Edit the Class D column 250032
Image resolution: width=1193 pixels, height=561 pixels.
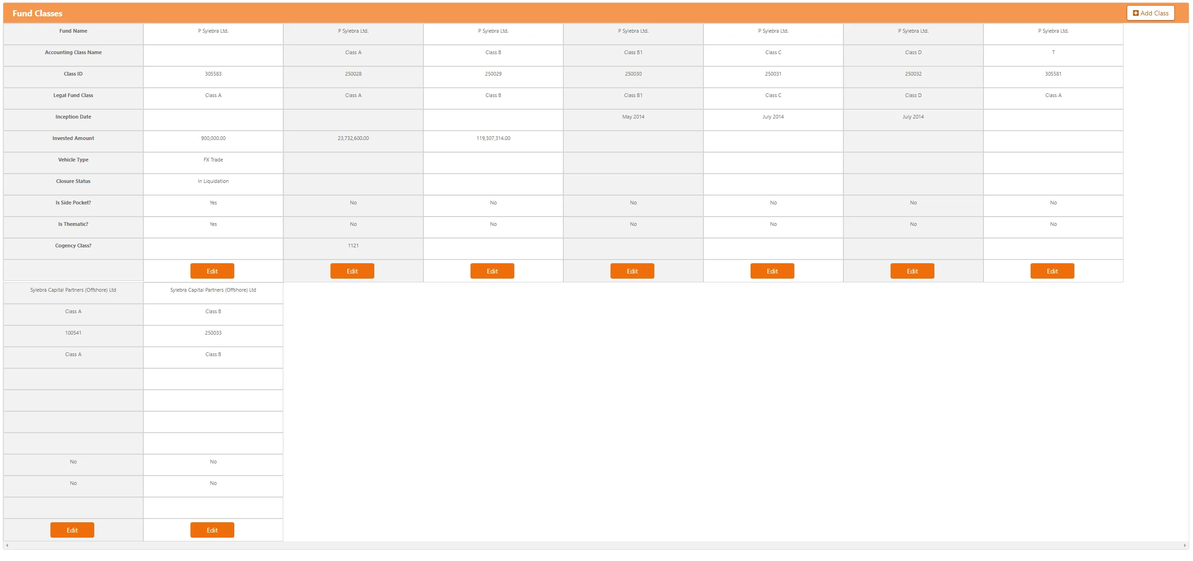[x=912, y=271]
